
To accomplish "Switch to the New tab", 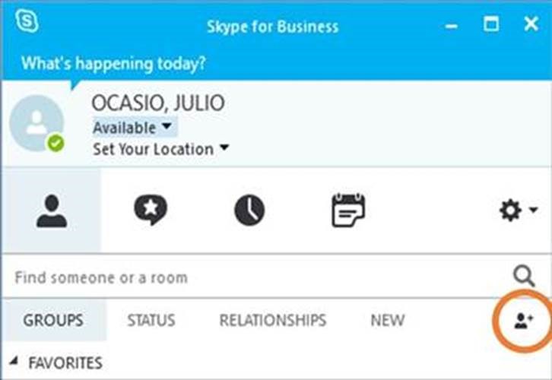I will pyautogui.click(x=387, y=320).
